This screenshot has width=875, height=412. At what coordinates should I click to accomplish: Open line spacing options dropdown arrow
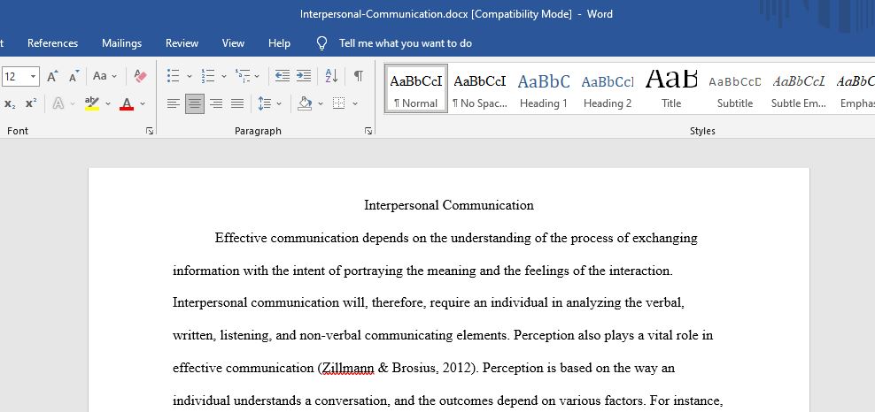(x=279, y=104)
